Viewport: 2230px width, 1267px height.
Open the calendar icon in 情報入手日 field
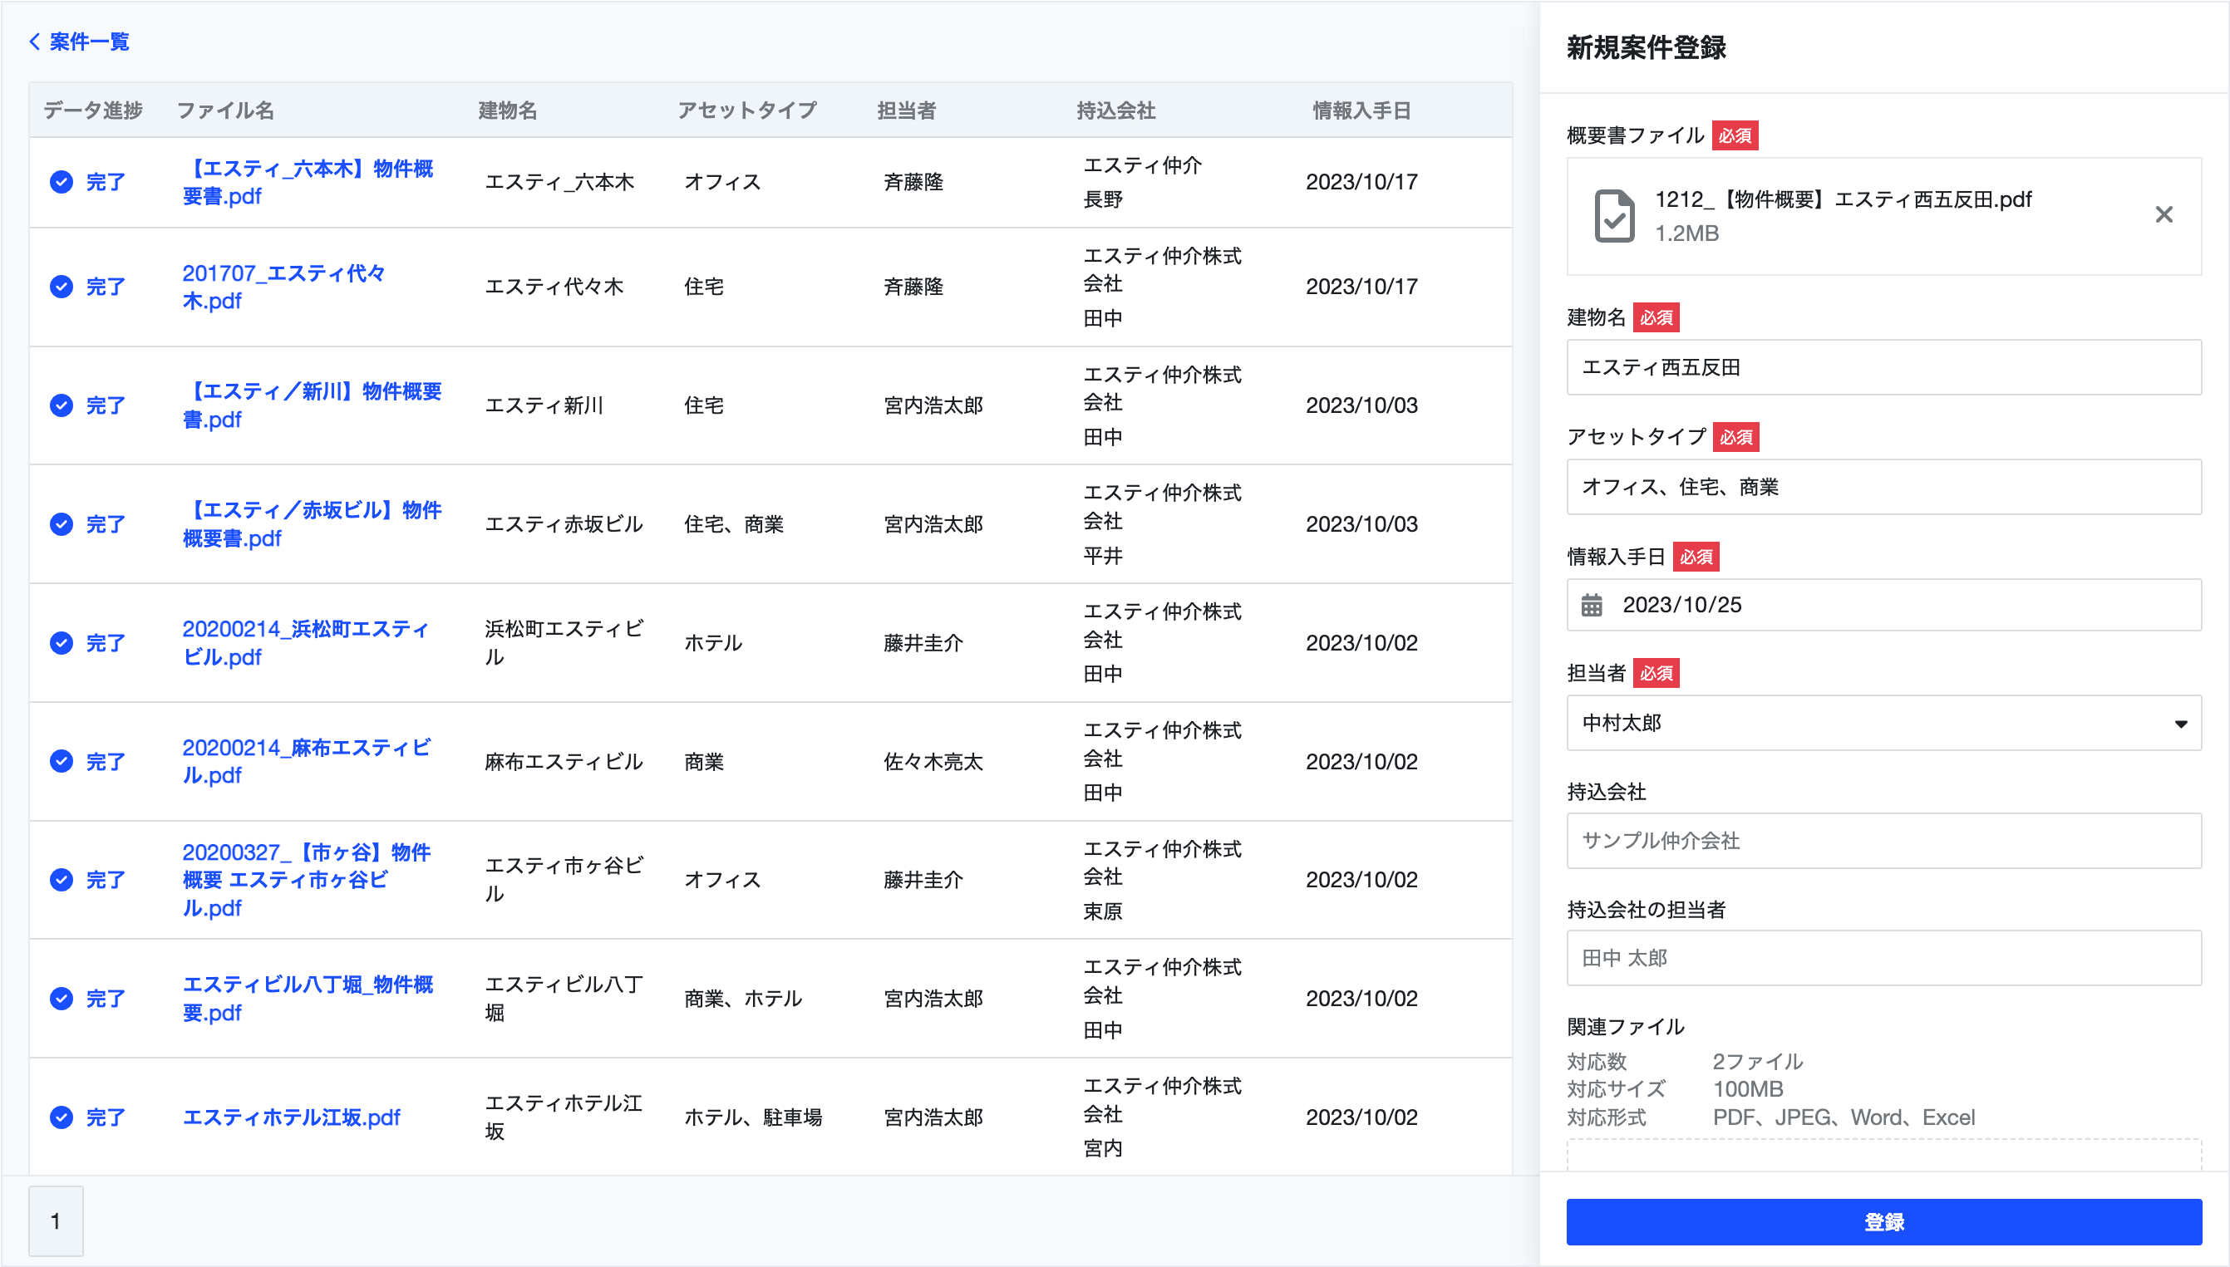click(1592, 606)
